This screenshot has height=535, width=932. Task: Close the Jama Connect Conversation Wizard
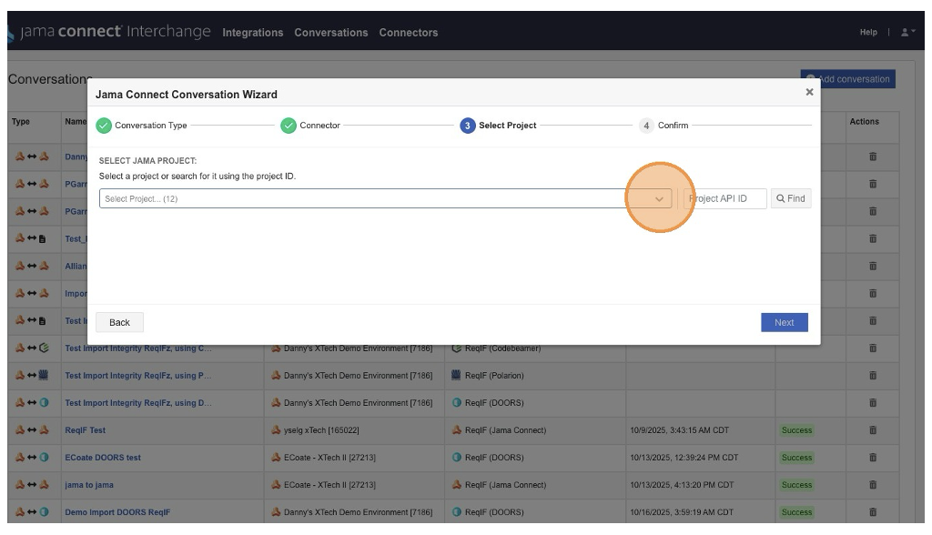[x=809, y=92]
